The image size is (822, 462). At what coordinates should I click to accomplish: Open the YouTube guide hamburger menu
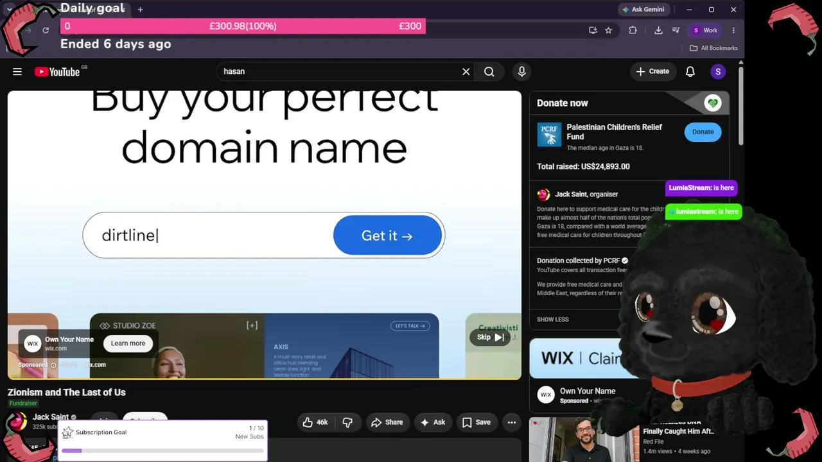coord(17,72)
